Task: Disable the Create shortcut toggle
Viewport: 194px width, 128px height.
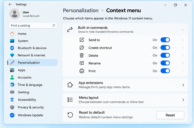Action: point(165,48)
